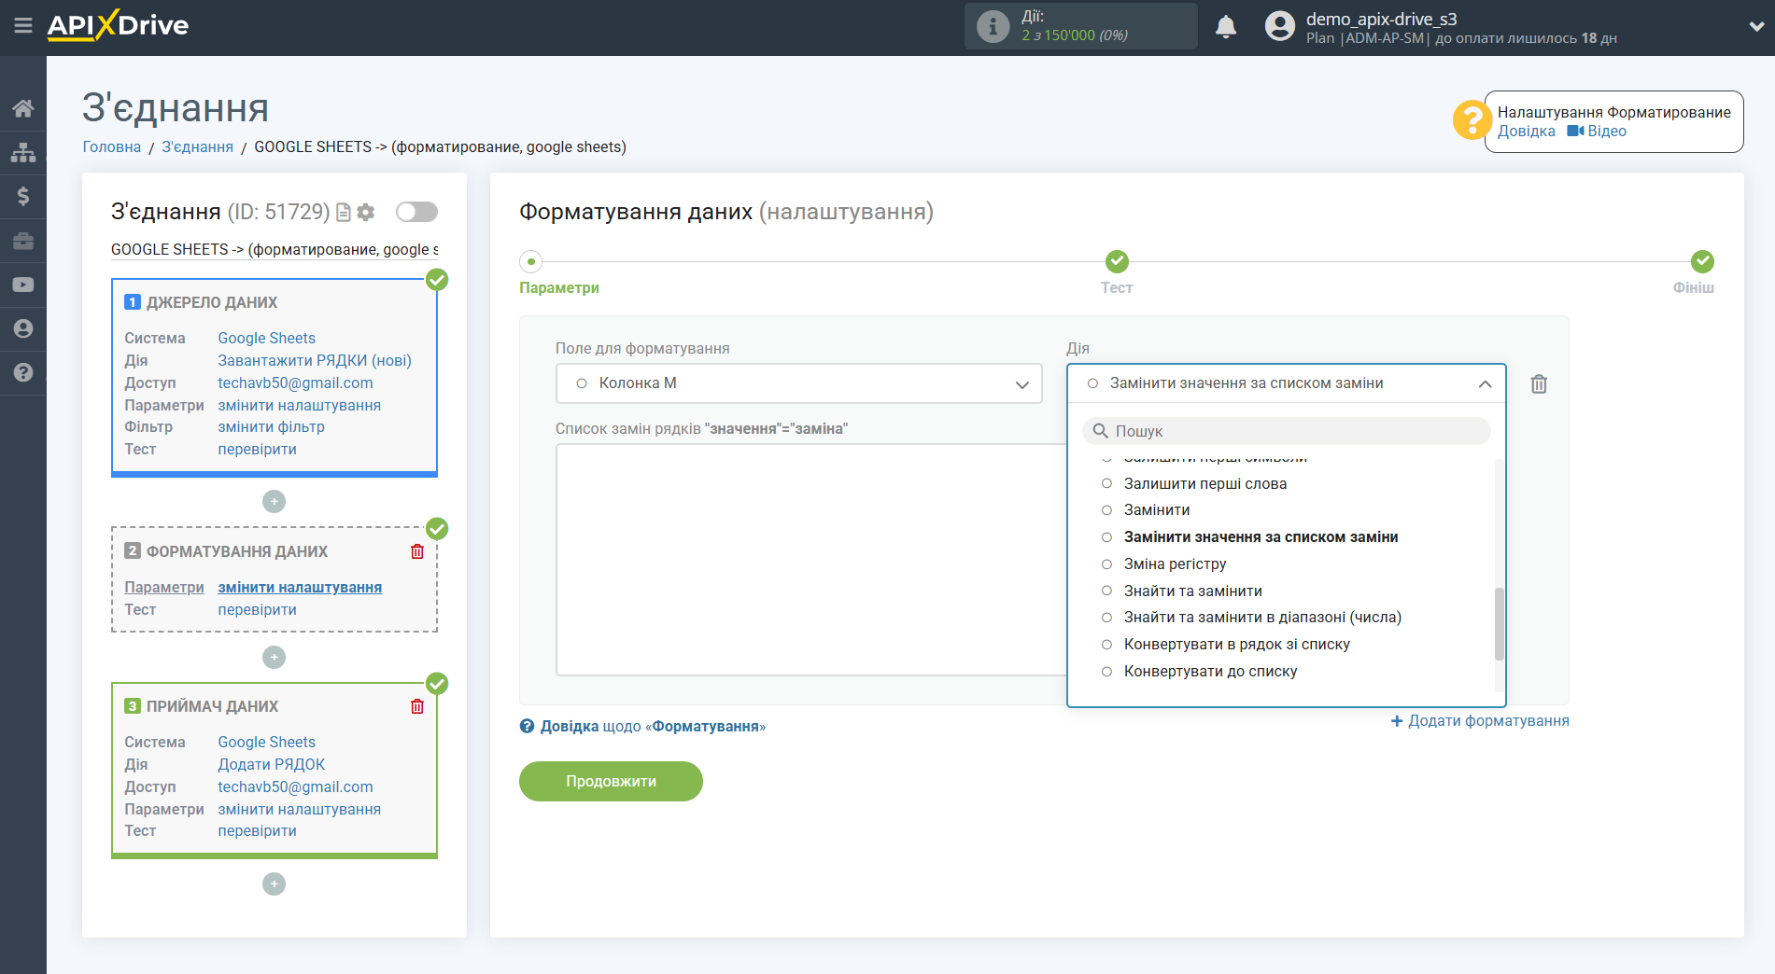This screenshot has width=1775, height=974.
Task: Open the help question sidebar icon
Action: [x=23, y=372]
